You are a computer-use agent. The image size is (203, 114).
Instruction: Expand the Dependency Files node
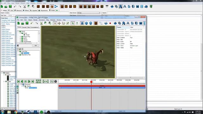point(18,55)
